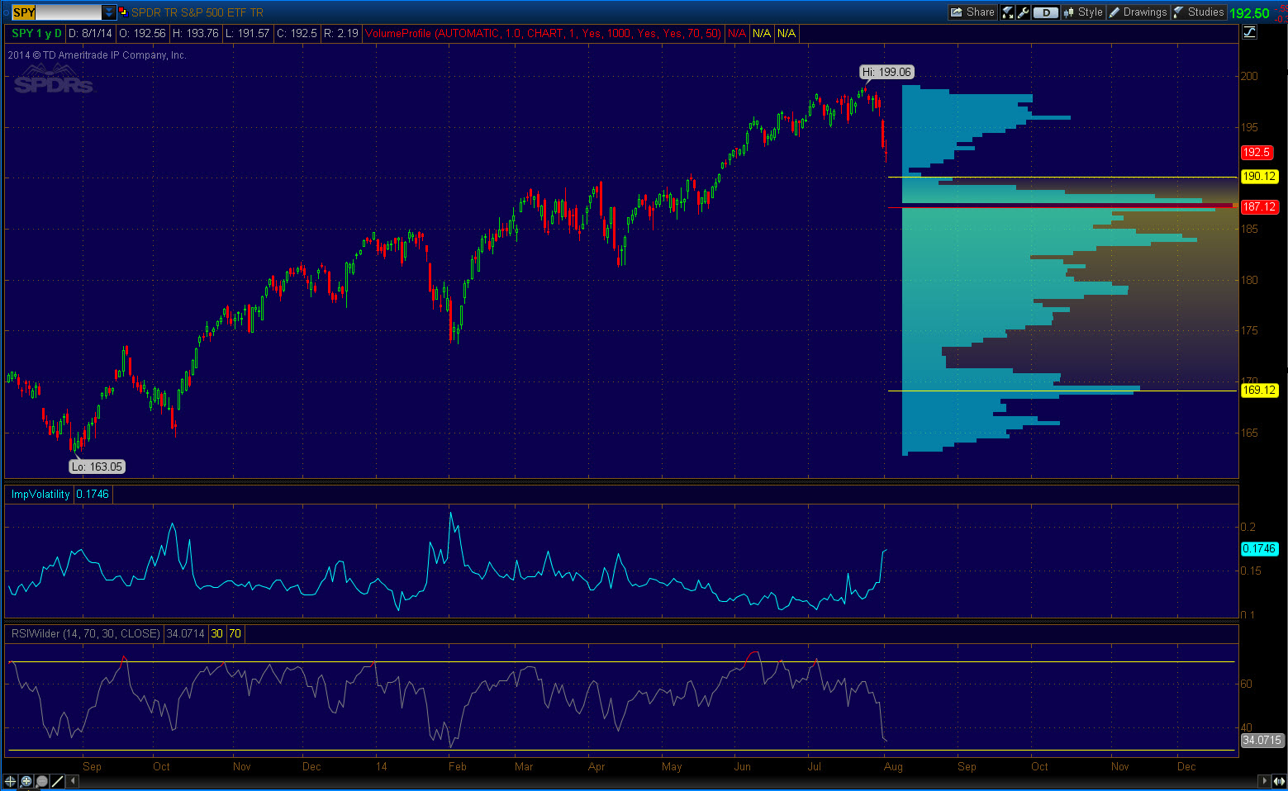The height and width of the screenshot is (791, 1288).
Task: Click the 'H: 193.76' high value
Action: [x=196, y=34]
